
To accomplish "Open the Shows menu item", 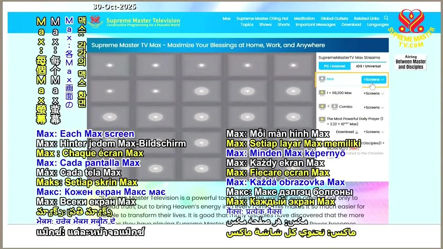I will coord(265,25).
